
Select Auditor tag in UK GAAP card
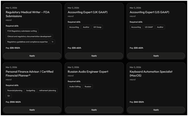pyautogui.click(x=86, y=27)
